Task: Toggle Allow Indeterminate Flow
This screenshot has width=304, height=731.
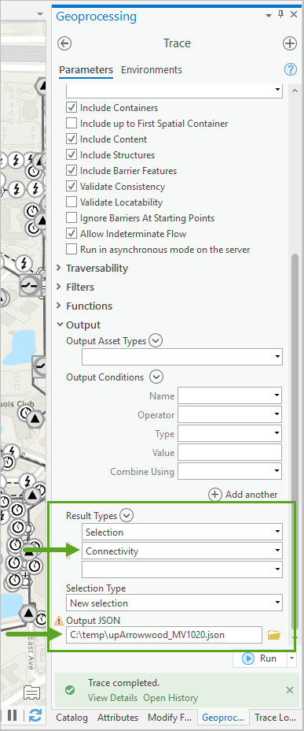Action: (x=71, y=234)
